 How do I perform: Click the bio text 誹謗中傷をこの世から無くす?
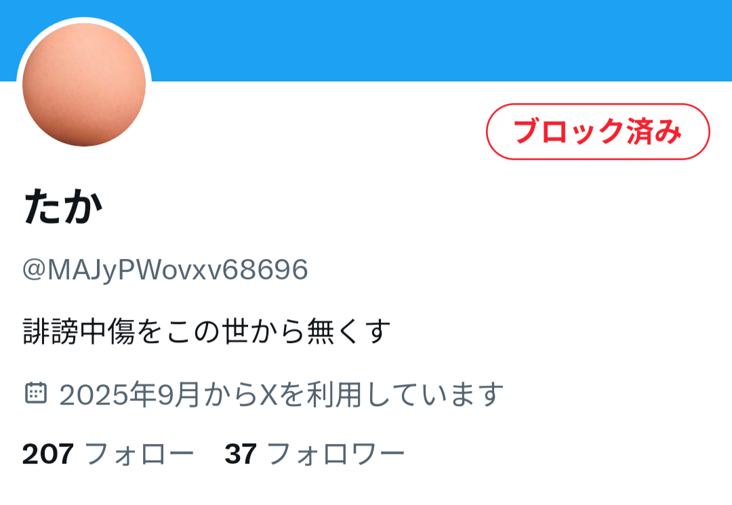[207, 331]
